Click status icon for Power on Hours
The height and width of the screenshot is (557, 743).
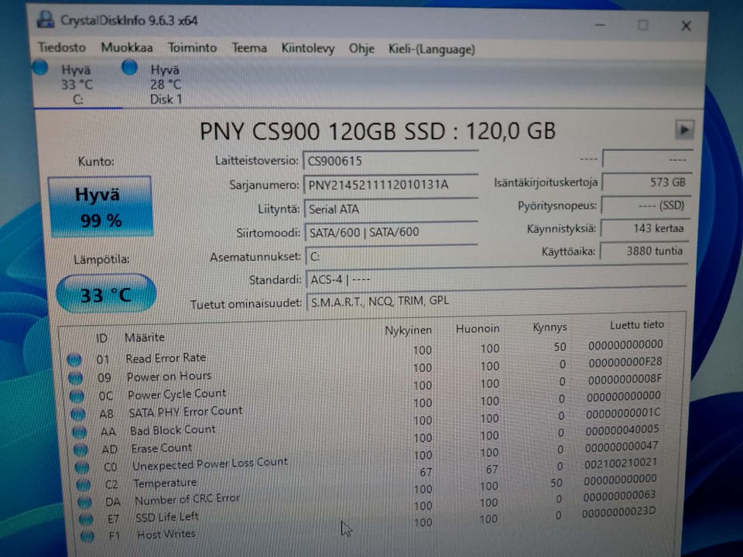tap(75, 378)
